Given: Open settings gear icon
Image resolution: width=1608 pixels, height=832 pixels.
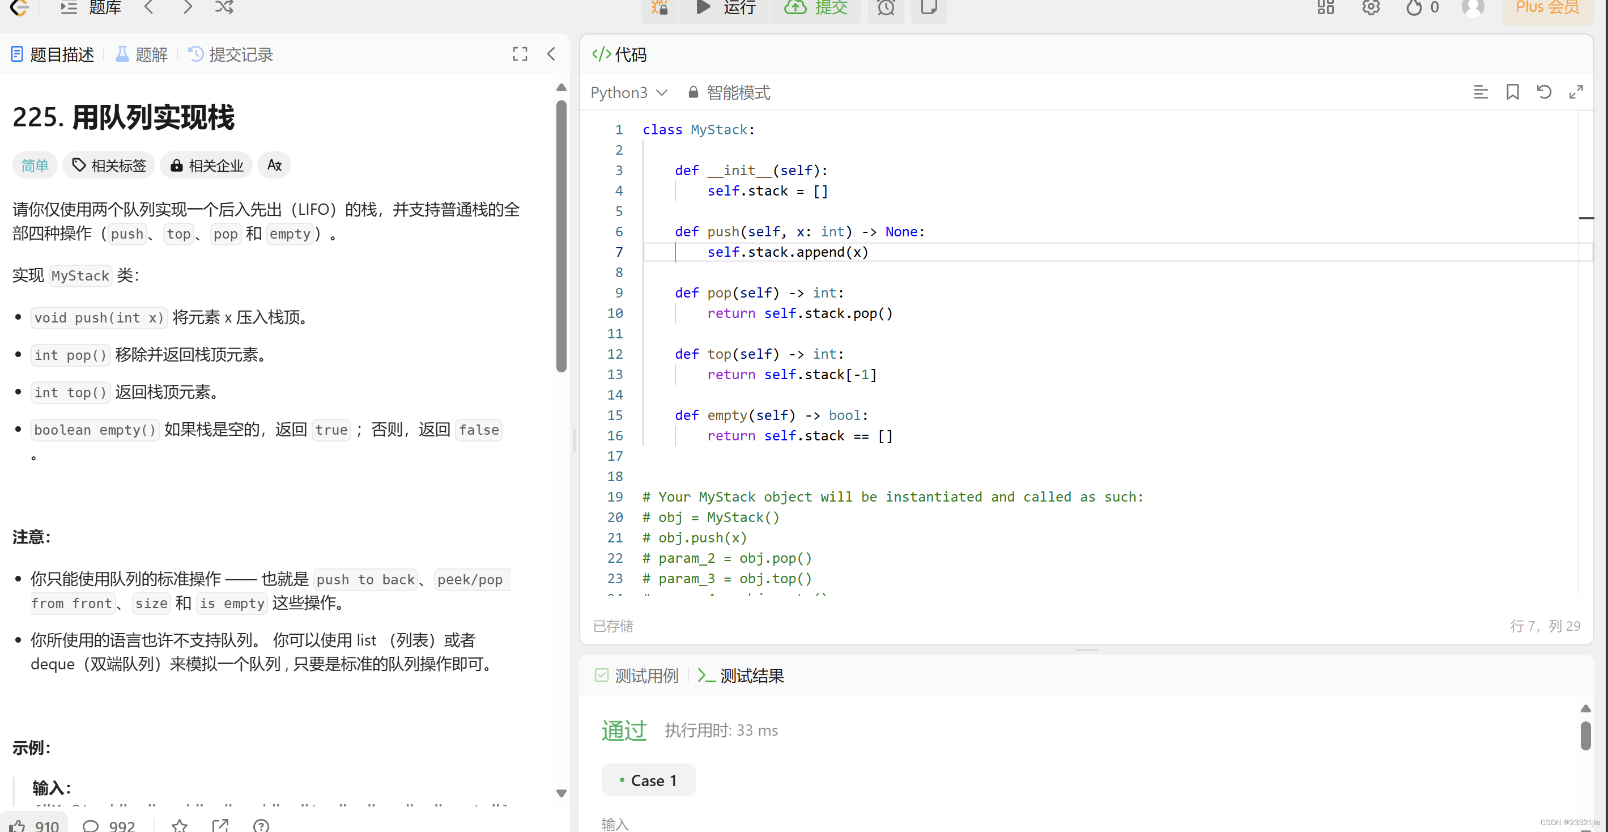Looking at the screenshot, I should [1371, 7].
